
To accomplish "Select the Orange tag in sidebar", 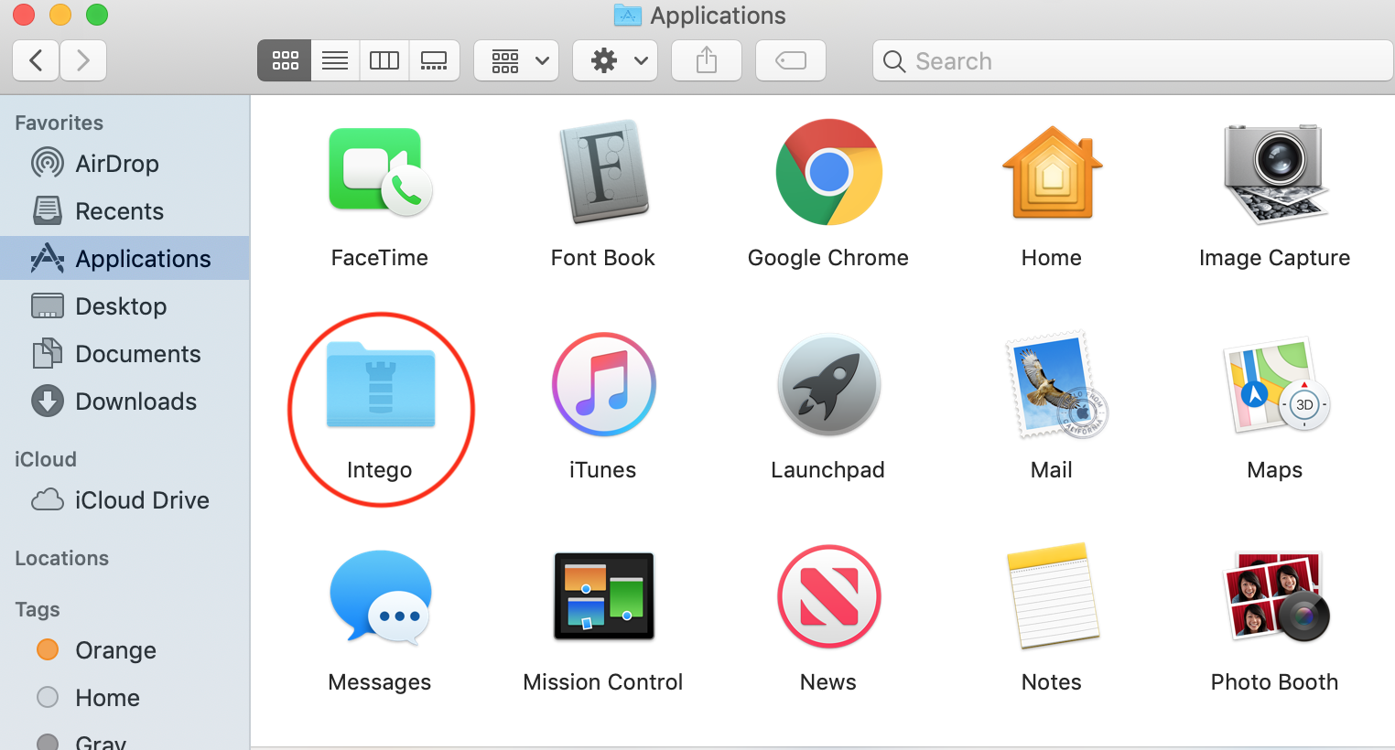I will [124, 649].
